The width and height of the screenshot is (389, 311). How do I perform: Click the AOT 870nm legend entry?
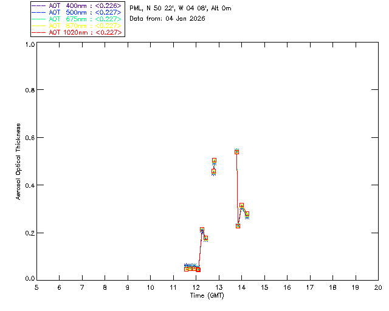[77, 26]
